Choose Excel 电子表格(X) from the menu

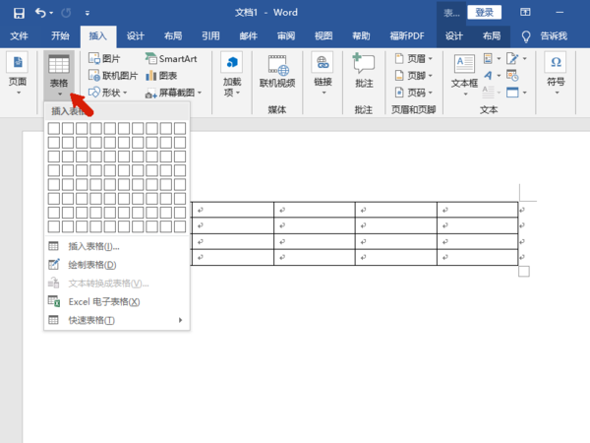[117, 302]
